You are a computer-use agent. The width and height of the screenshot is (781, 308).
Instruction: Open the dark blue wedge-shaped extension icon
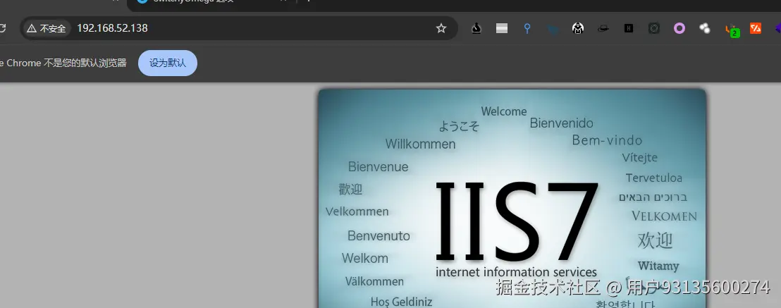pyautogui.click(x=553, y=30)
